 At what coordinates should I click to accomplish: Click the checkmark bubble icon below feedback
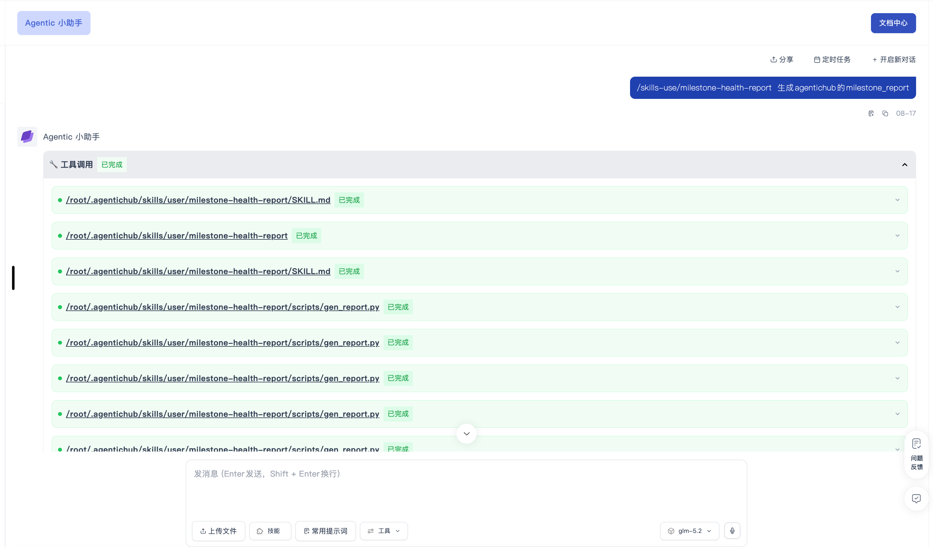pyautogui.click(x=916, y=498)
